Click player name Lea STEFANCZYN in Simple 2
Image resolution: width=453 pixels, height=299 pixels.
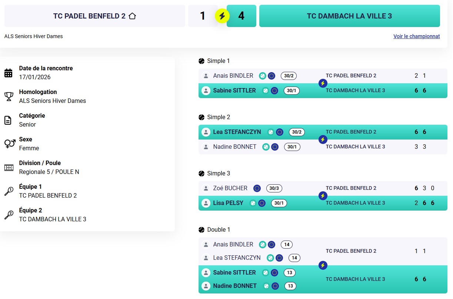pyautogui.click(x=237, y=132)
